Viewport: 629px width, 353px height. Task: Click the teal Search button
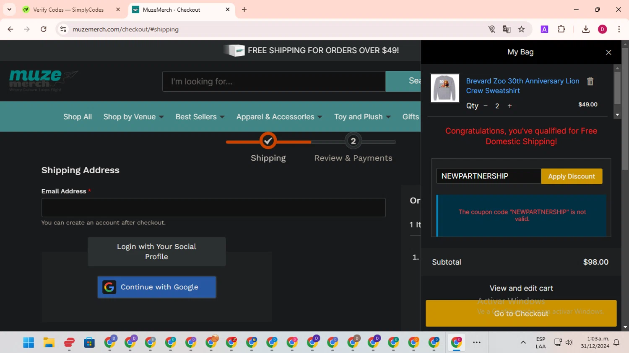tap(403, 81)
